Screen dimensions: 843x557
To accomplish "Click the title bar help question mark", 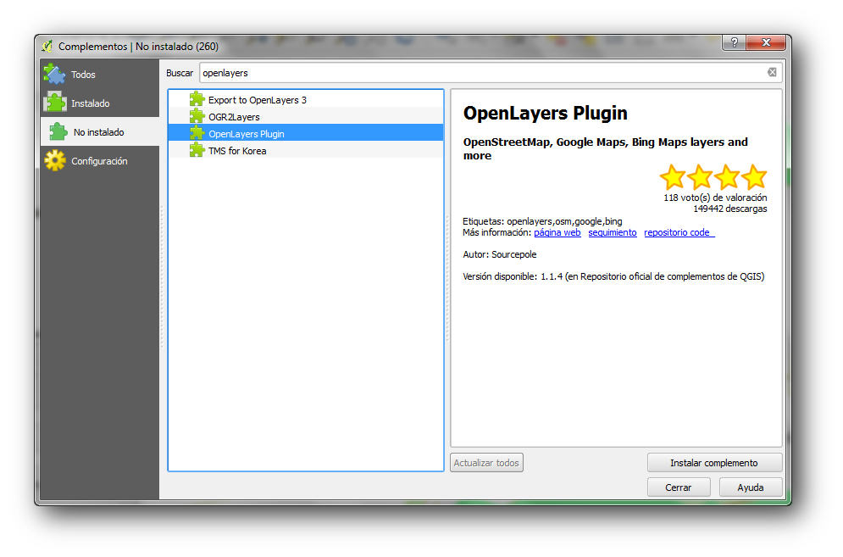I will coord(735,42).
